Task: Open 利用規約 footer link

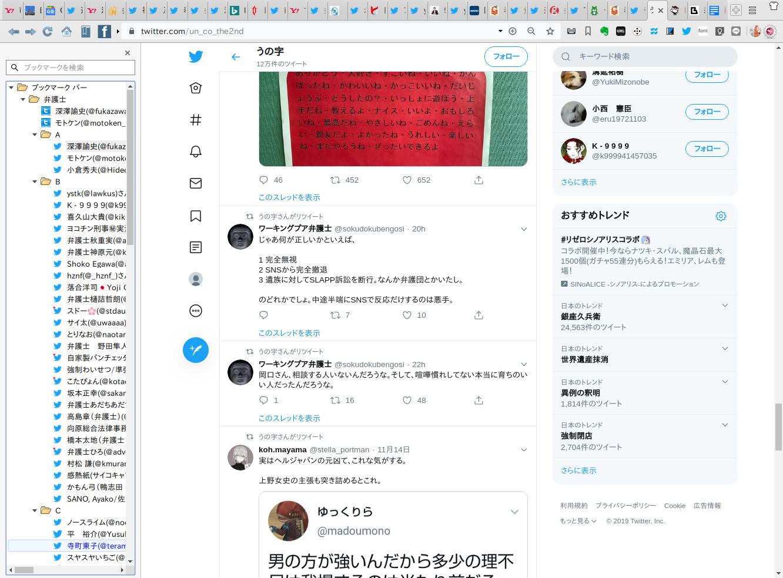Action: (574, 506)
